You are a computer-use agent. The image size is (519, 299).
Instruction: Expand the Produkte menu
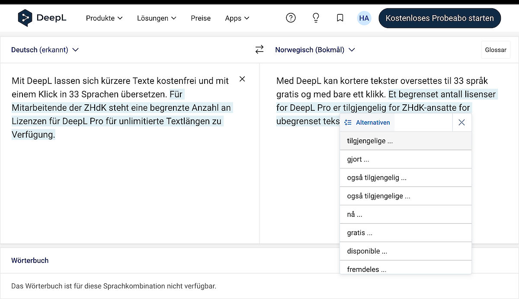(104, 18)
